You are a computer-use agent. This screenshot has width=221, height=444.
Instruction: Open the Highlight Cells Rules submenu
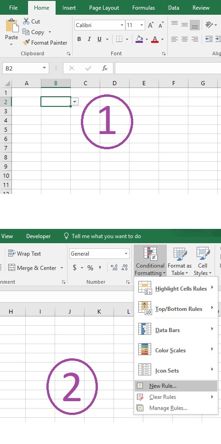pos(176,288)
